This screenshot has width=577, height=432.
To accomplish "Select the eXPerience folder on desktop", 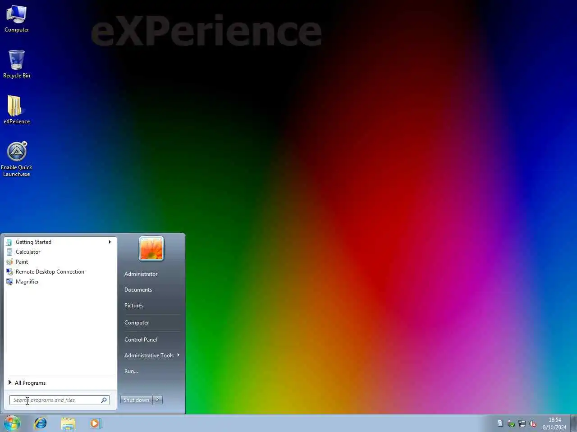I will point(17,110).
